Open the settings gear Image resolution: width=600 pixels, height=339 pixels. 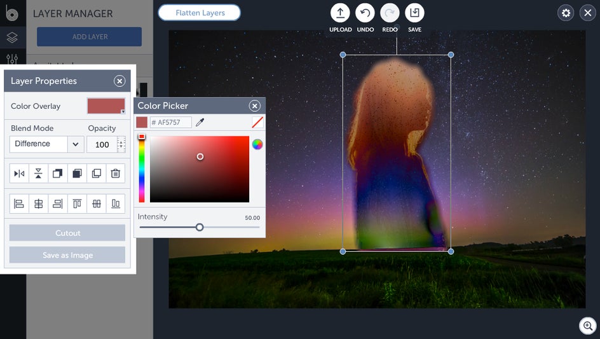[x=566, y=13]
